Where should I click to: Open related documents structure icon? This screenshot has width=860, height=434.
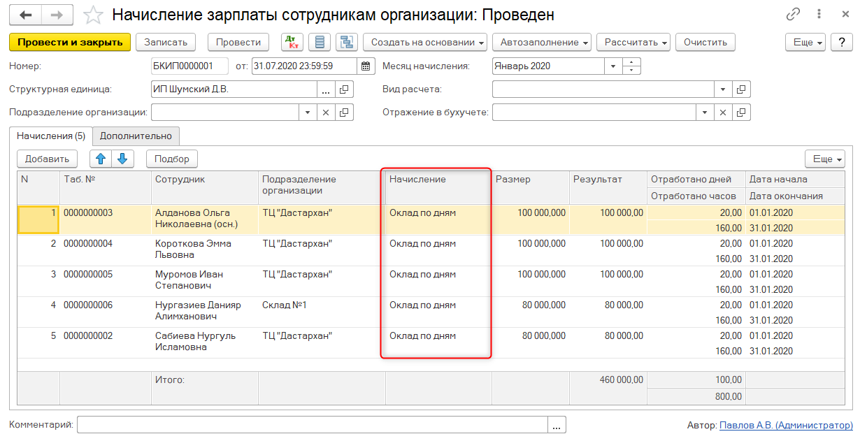coord(347,42)
